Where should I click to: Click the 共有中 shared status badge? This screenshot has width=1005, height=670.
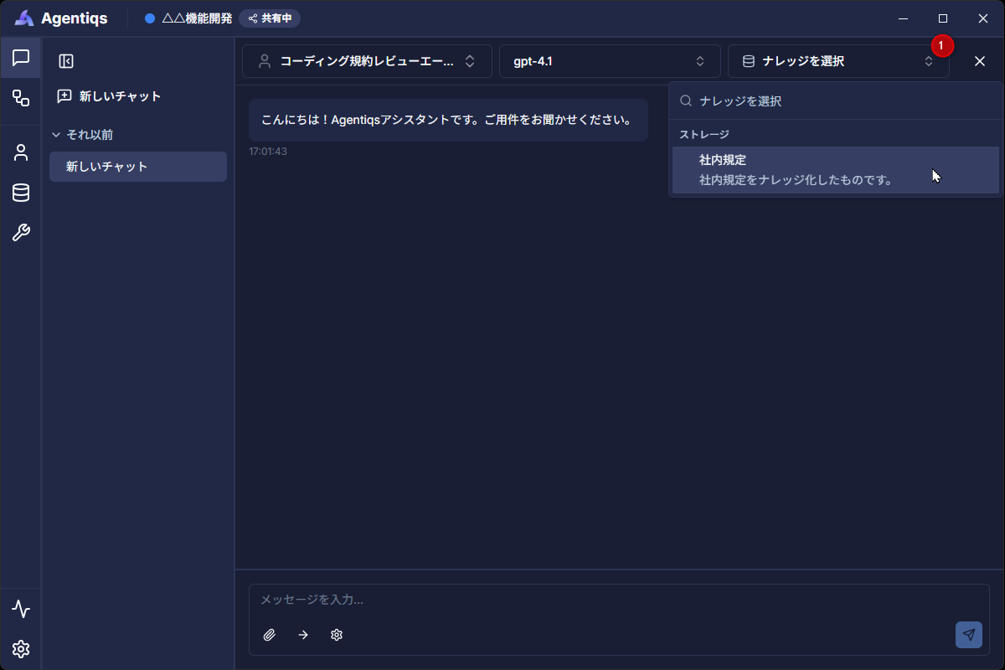click(270, 18)
